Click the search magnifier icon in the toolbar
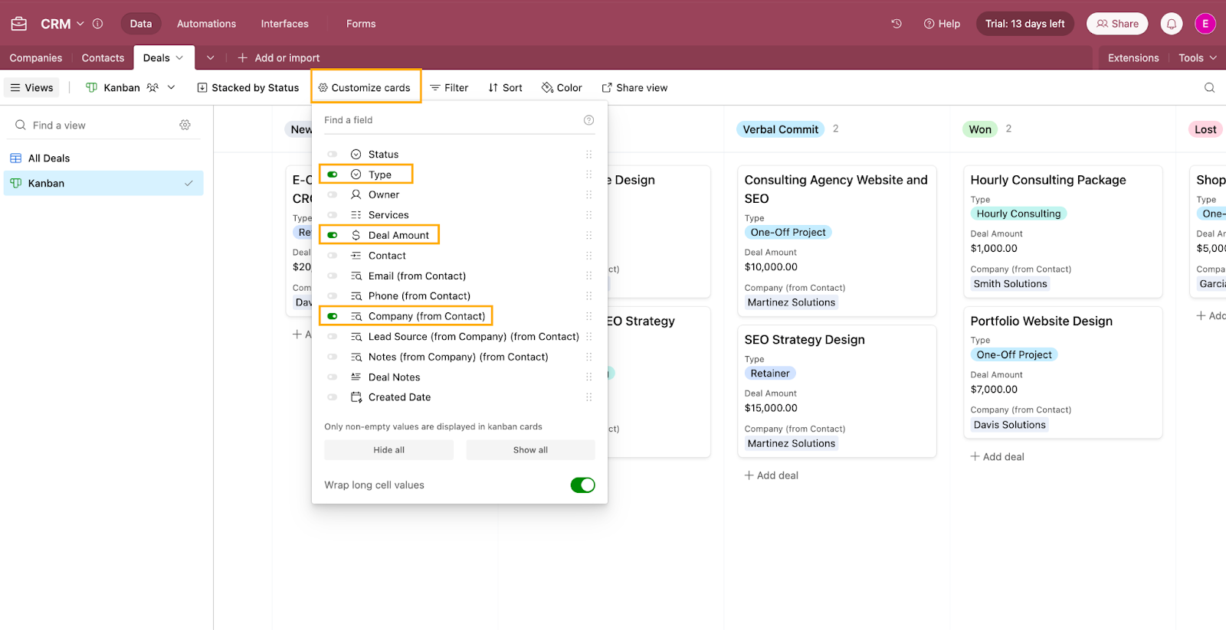Screen dimensions: 1226x630 (x=1210, y=88)
